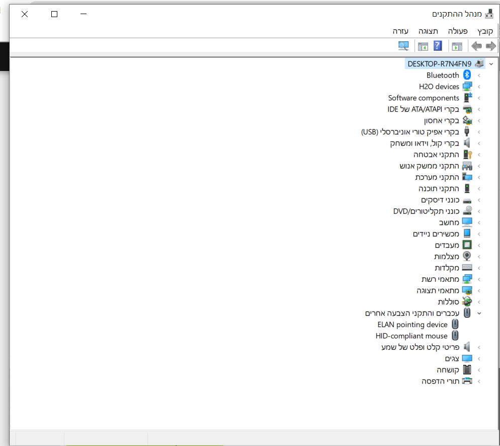Viewport: 500px width, 446px height.
Task: Maximize the Device Manager window
Action: coord(54,14)
